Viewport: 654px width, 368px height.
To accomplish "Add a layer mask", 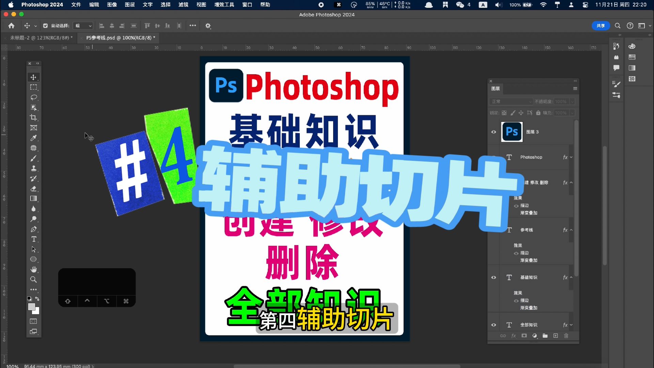I will point(524,336).
